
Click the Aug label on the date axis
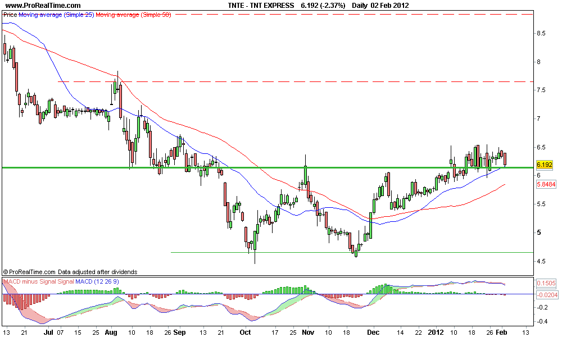(111, 332)
